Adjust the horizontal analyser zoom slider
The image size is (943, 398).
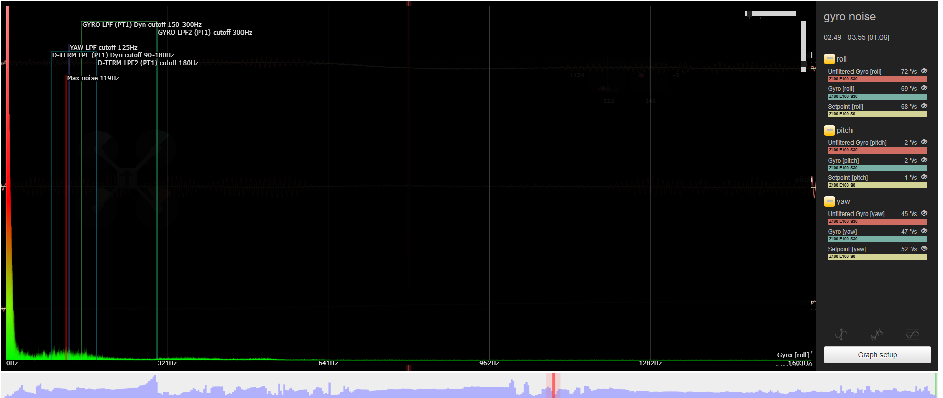[771, 14]
